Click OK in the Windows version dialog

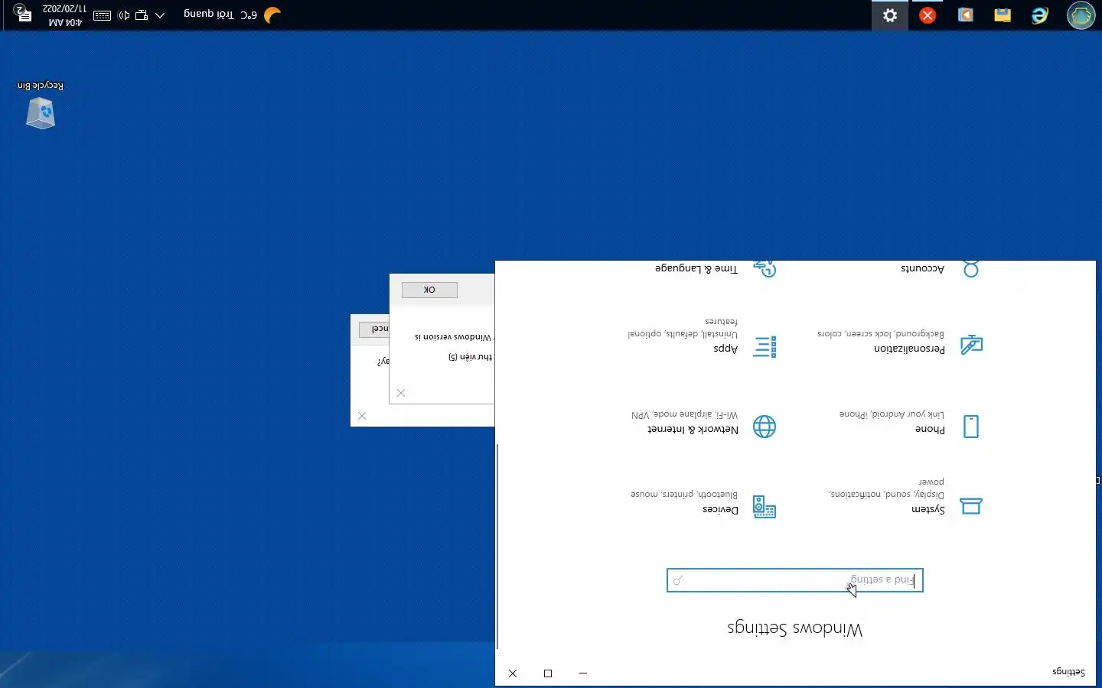point(429,290)
